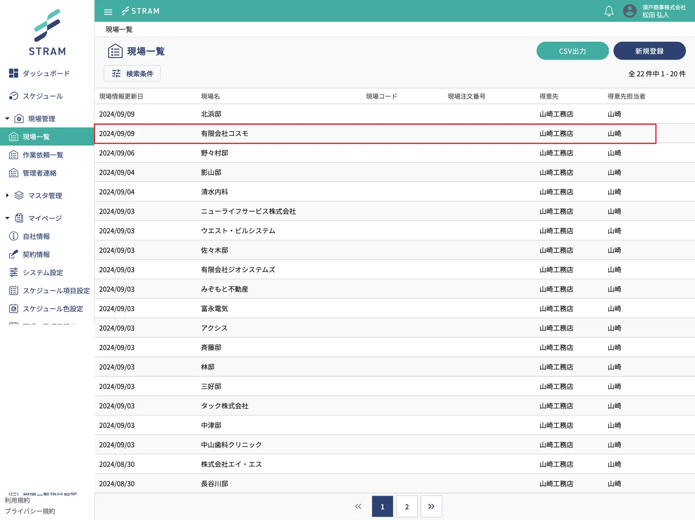Open the Schedule (スケジュール) sidebar icon
Image resolution: width=695 pixels, height=520 pixels.
(x=14, y=96)
